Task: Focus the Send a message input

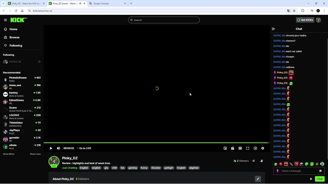Action: (x=299, y=171)
